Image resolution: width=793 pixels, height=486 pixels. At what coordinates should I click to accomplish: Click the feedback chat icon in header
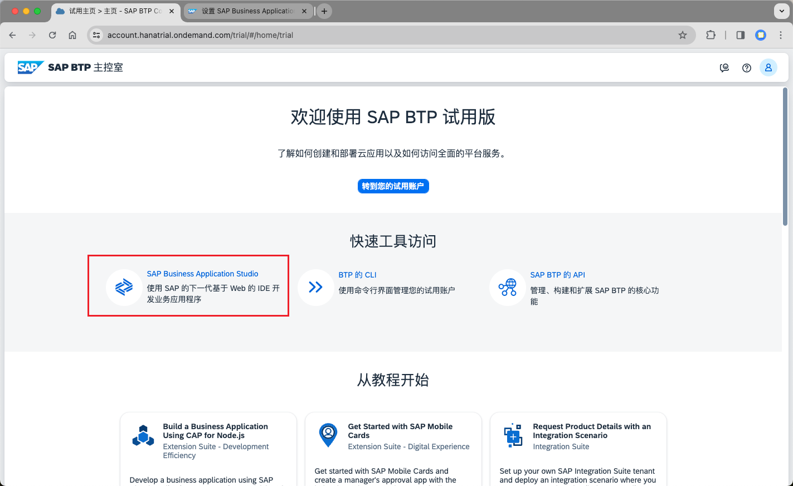(724, 68)
